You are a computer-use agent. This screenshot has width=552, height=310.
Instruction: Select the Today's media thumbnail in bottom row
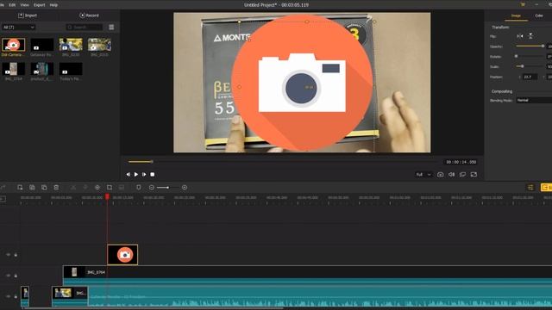pos(71,69)
